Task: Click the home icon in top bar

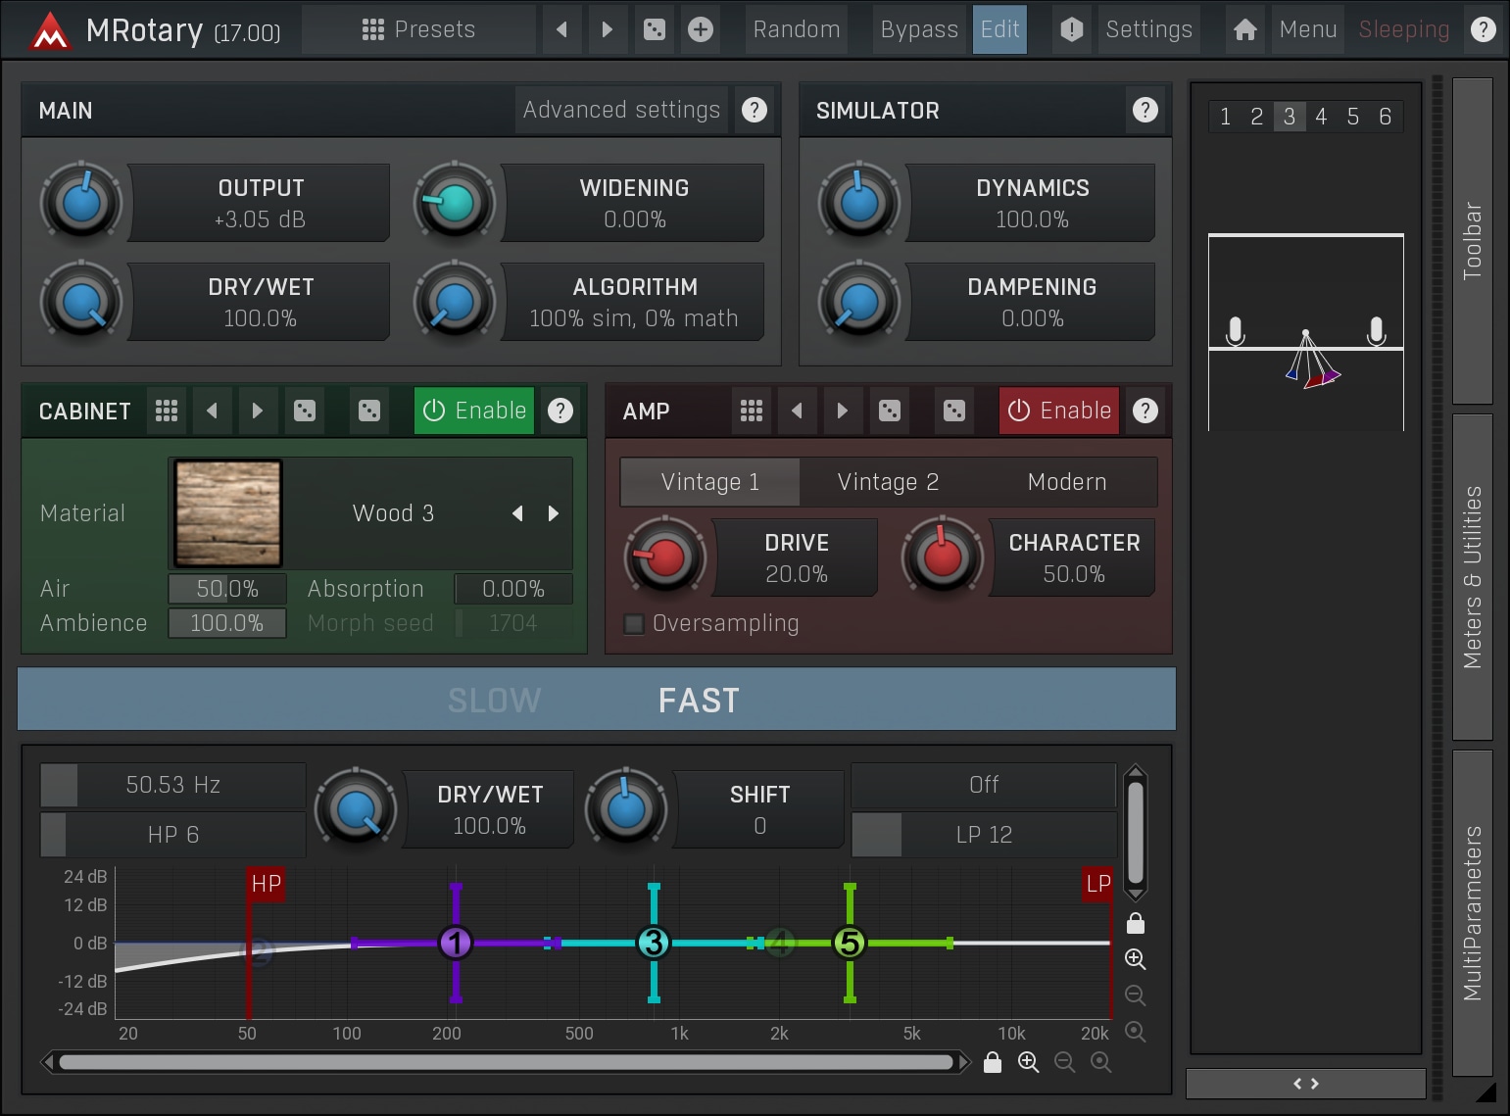Action: pyautogui.click(x=1244, y=29)
